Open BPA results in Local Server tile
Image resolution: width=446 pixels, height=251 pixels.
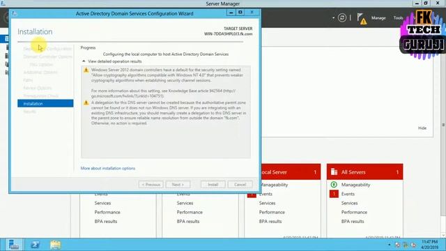270,221
